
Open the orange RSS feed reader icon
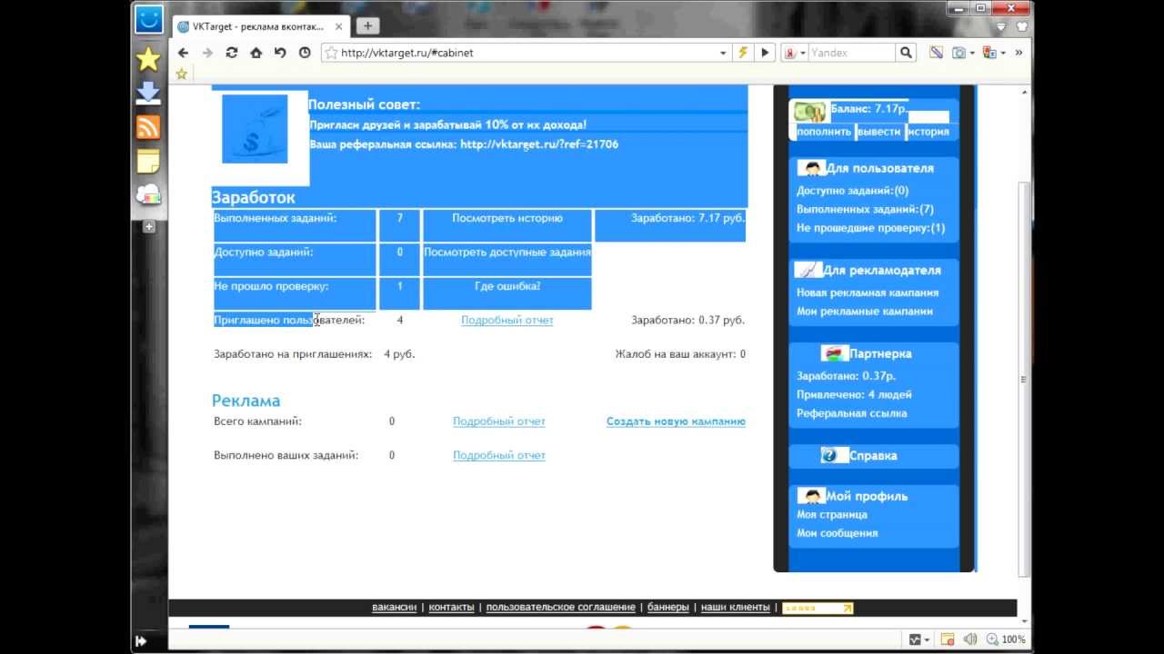148,127
